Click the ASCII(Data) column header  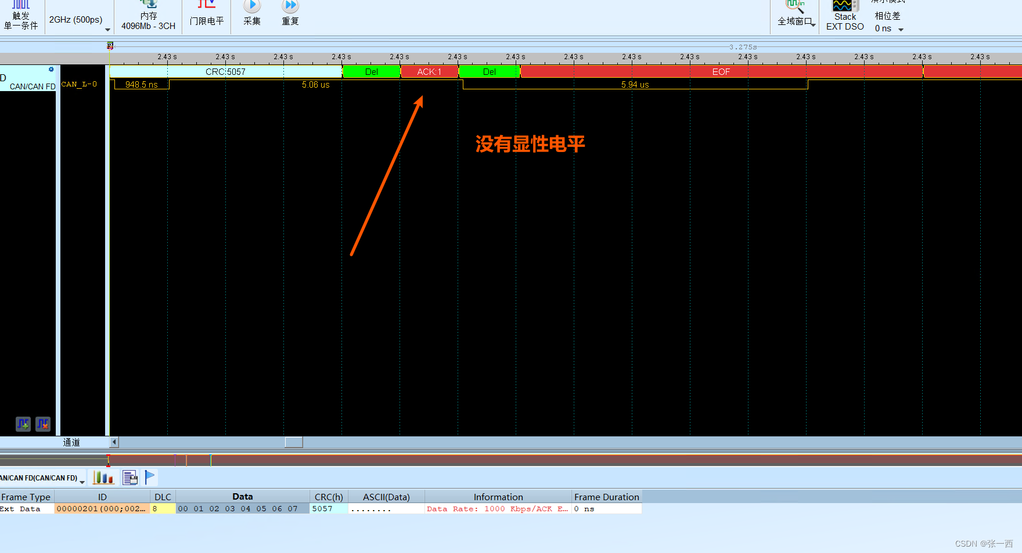(386, 497)
